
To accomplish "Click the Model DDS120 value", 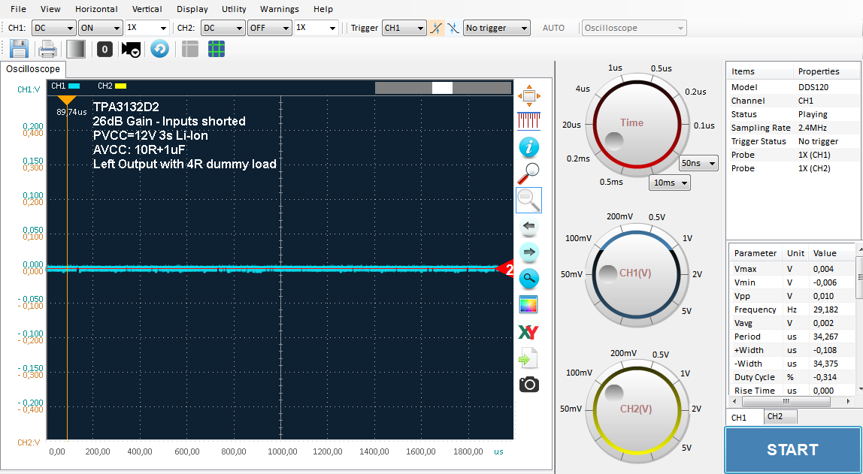I will (813, 87).
